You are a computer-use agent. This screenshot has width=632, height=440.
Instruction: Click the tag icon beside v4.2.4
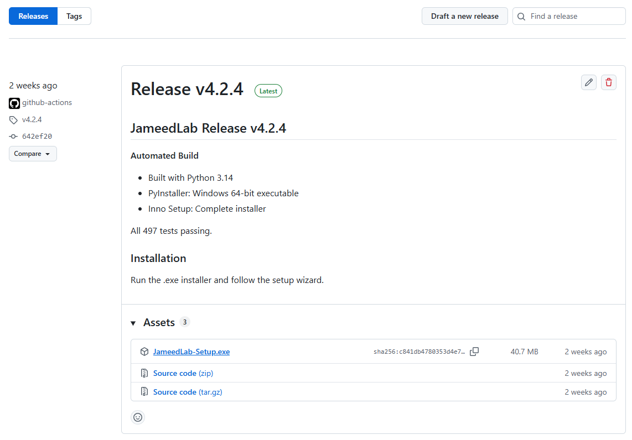point(13,120)
